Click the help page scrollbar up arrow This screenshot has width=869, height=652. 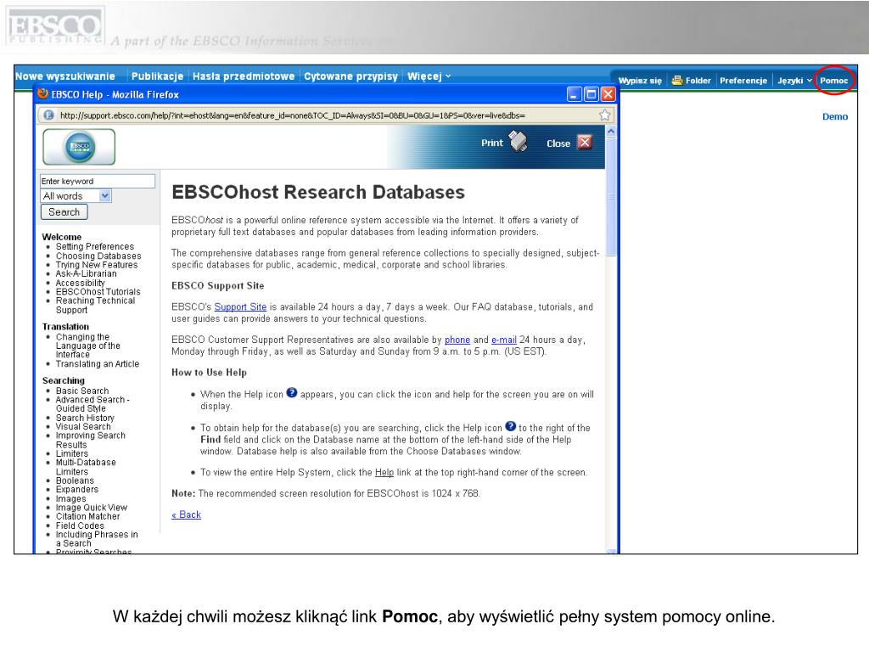(611, 132)
